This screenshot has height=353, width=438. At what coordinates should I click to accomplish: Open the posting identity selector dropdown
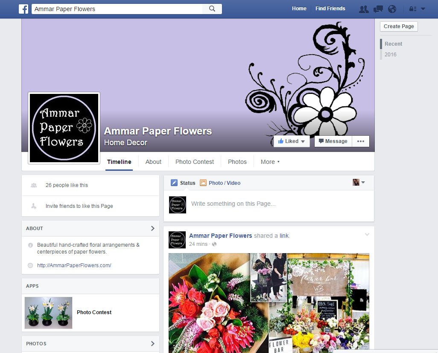359,183
